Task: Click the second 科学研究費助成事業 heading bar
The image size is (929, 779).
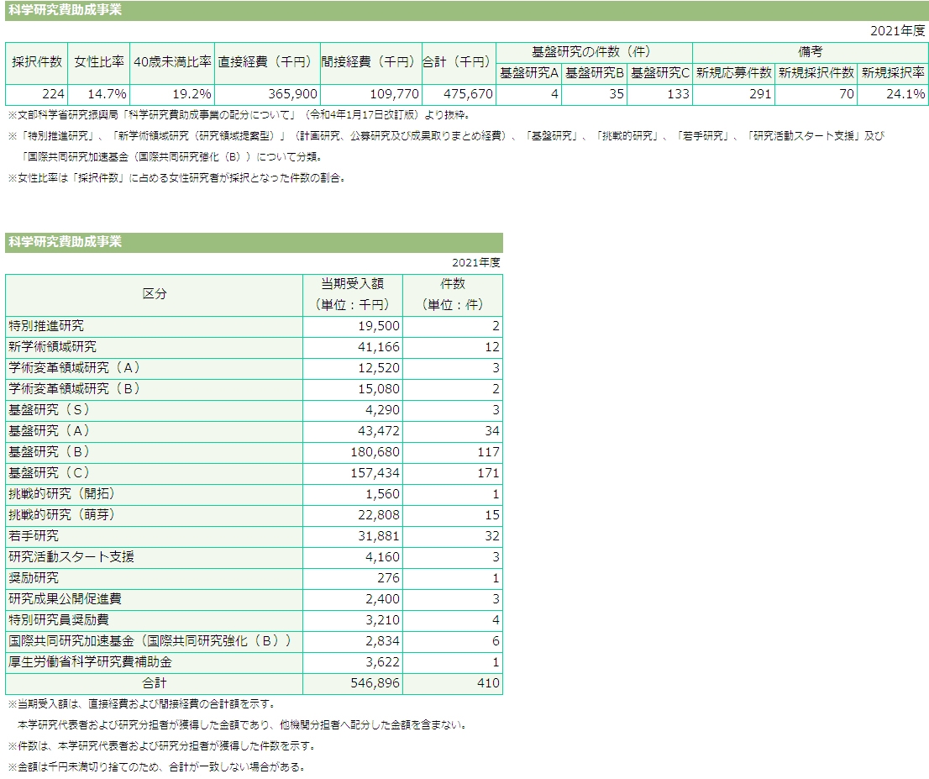Action: (x=255, y=243)
